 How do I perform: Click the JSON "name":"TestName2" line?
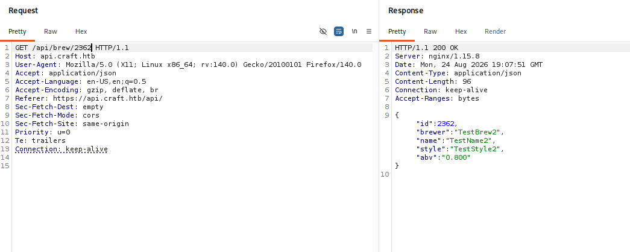456,140
